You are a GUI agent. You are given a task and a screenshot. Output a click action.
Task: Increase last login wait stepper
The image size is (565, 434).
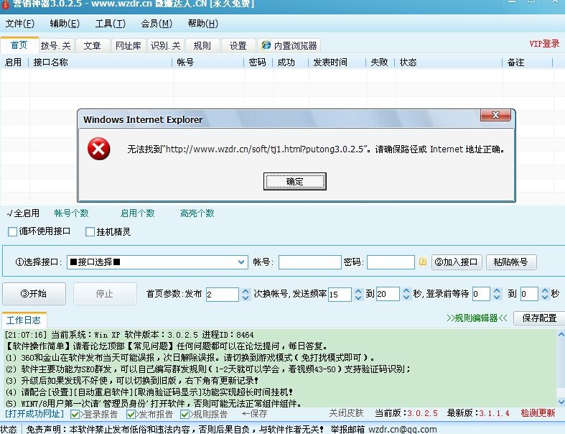[x=545, y=291]
